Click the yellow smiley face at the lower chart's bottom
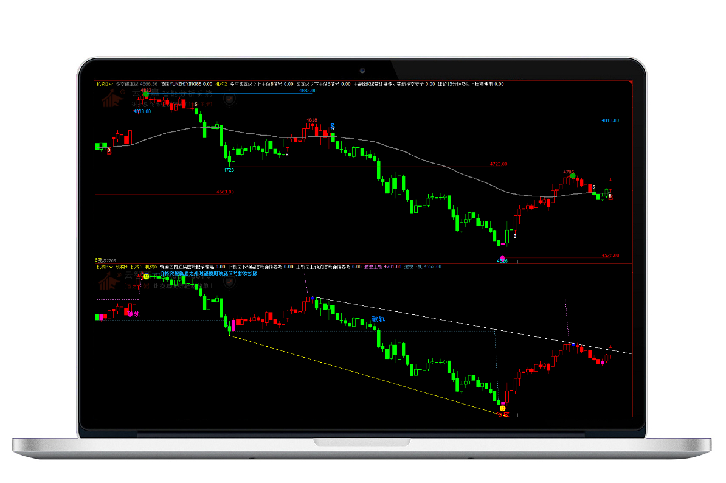Viewport: 726px width, 483px height. pos(502,408)
